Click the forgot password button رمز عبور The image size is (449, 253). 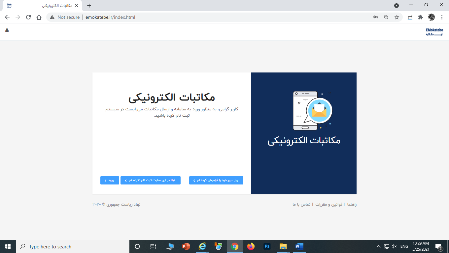coord(216,181)
